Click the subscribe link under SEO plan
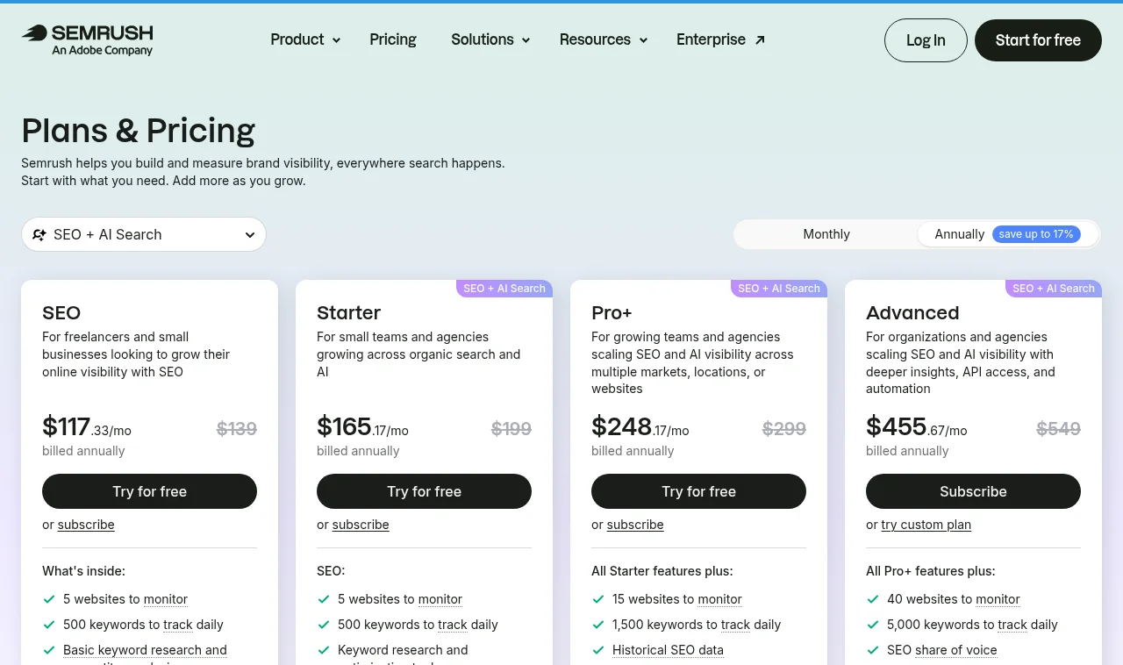The width and height of the screenshot is (1123, 665). click(x=86, y=525)
